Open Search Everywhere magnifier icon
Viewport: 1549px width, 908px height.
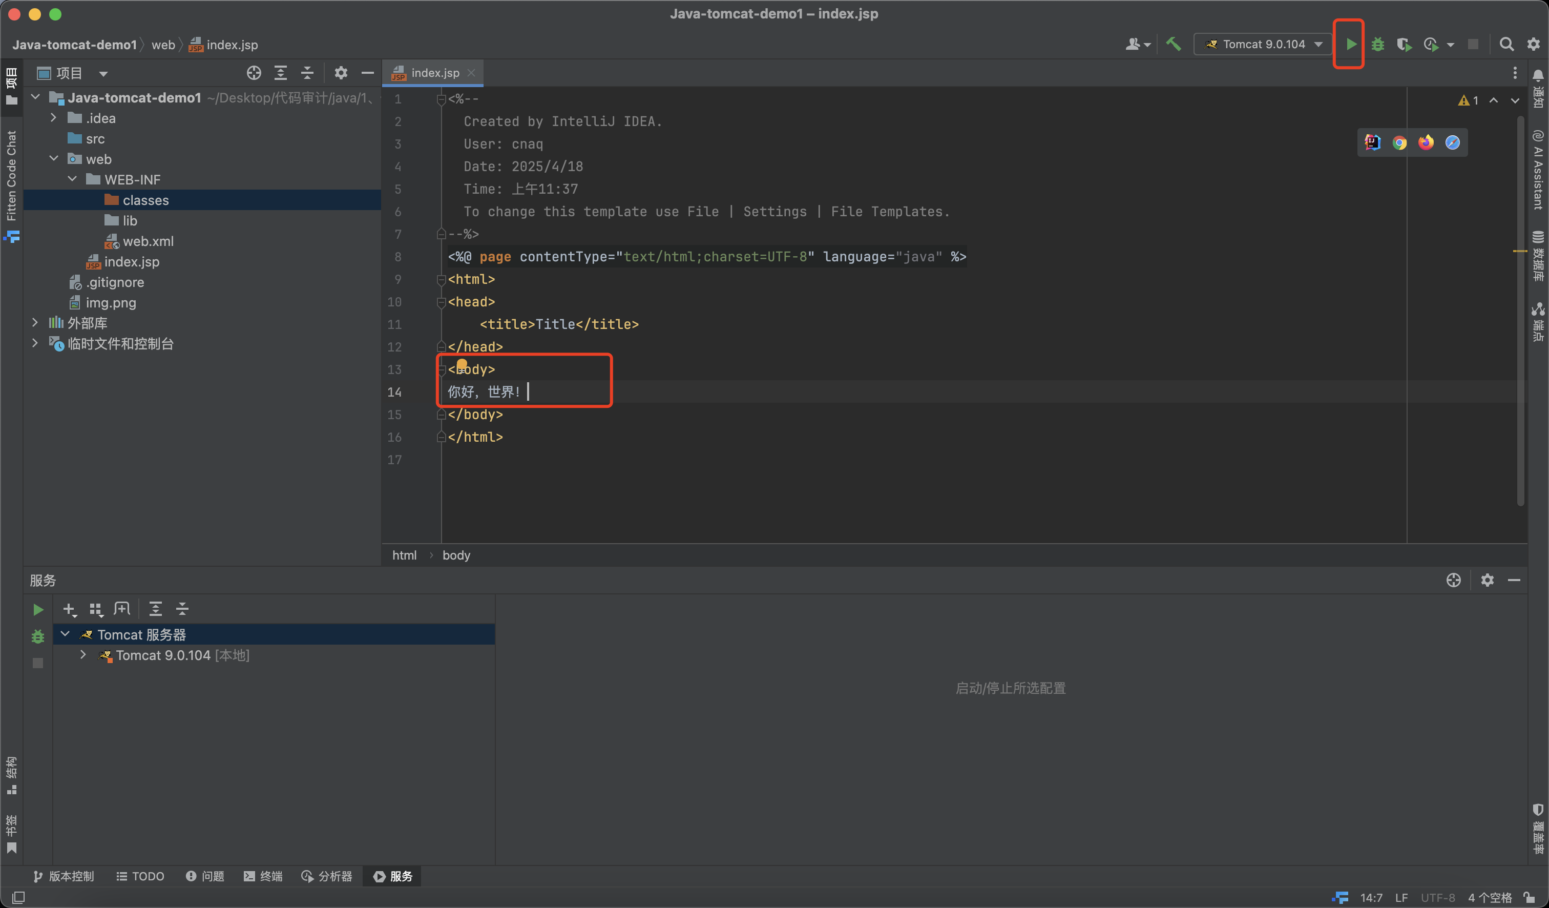point(1506,44)
